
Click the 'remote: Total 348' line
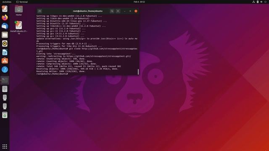pyautogui.click(x=79, y=66)
